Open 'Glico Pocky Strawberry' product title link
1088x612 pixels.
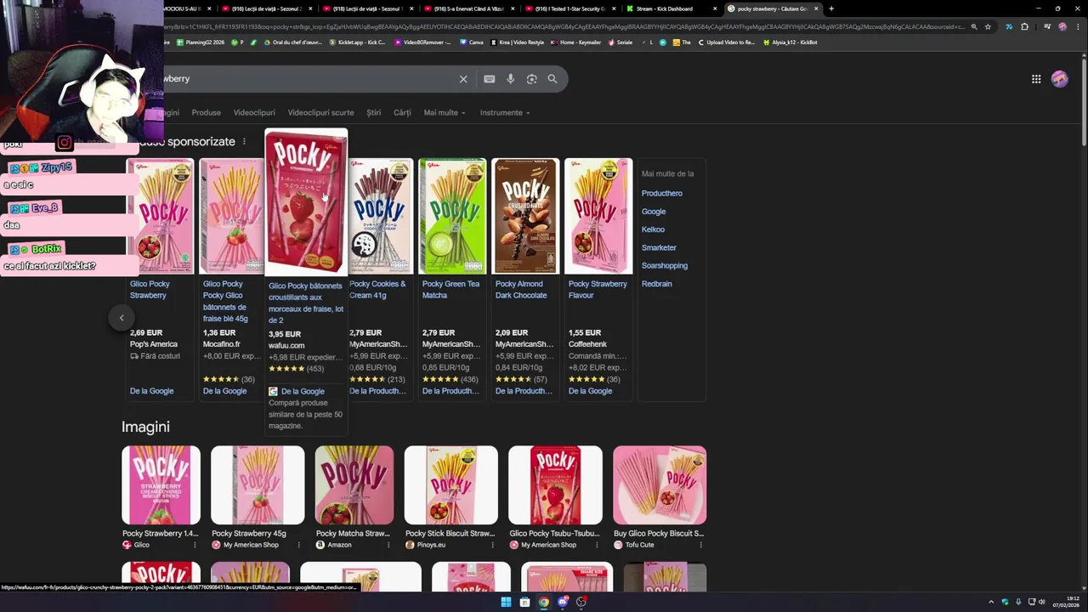point(150,290)
